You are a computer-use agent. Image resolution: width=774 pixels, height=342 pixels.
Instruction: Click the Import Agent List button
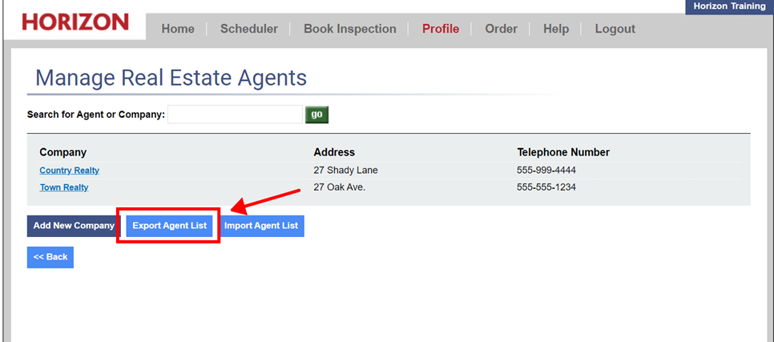[261, 226]
